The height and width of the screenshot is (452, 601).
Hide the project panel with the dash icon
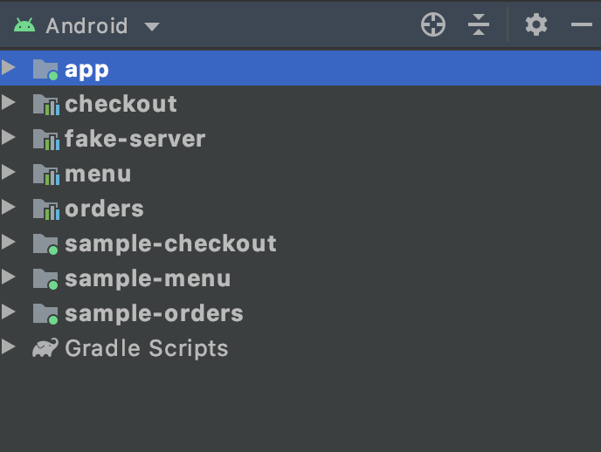tap(582, 25)
